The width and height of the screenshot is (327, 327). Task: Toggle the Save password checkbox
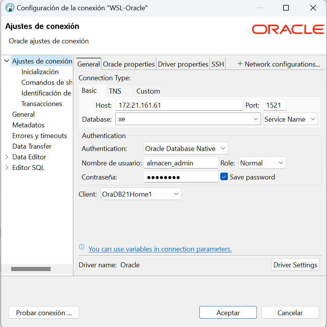(x=224, y=177)
